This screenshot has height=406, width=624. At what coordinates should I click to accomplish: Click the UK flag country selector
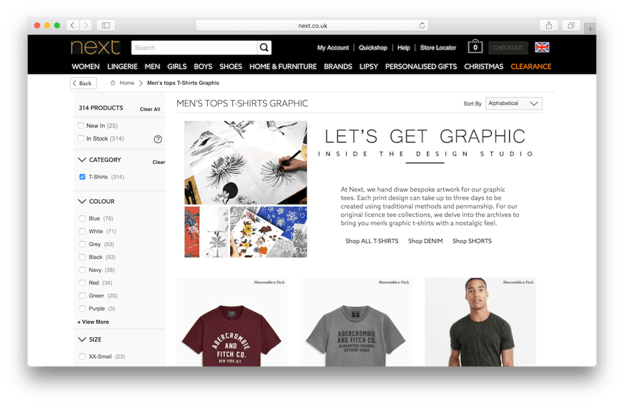pyautogui.click(x=542, y=47)
